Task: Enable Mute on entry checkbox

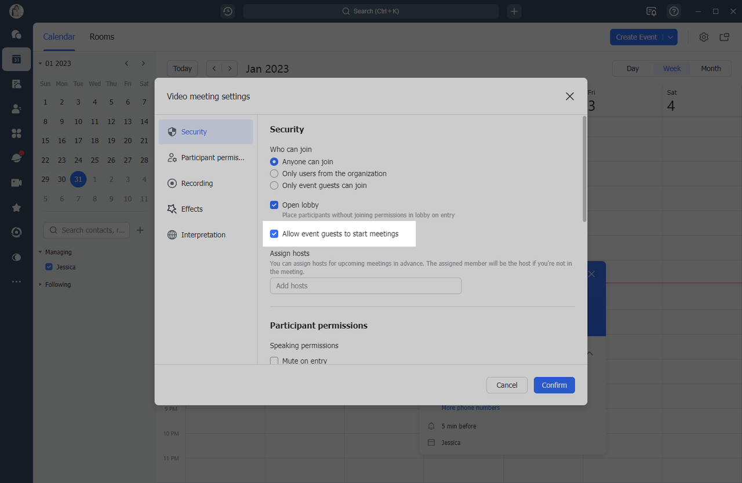Action: click(274, 361)
